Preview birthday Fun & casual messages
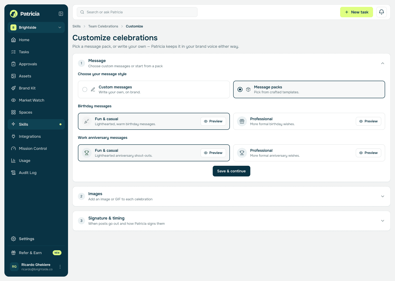This screenshot has width=395, height=281. 213,121
